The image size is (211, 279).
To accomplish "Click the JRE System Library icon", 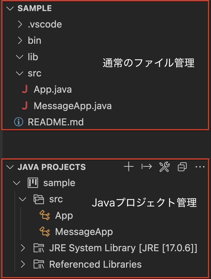I will 39,248.
